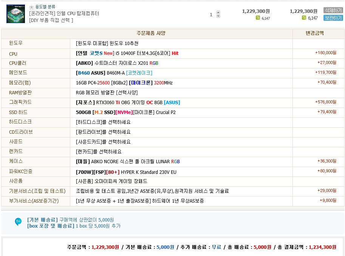
Task: Click the 조립비용 및 테스트 공임 service text
Action: point(152,191)
